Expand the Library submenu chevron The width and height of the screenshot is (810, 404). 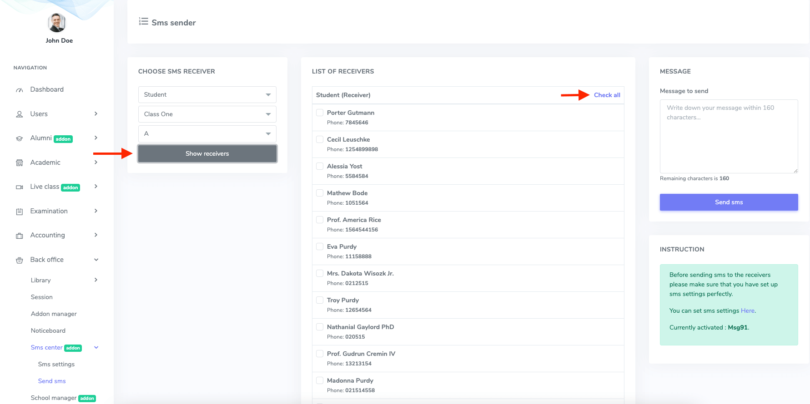click(96, 280)
